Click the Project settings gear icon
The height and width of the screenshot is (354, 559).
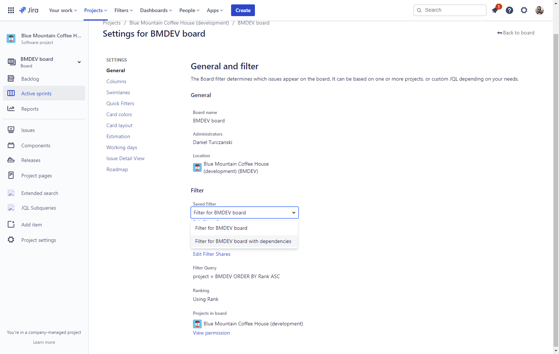[11, 240]
